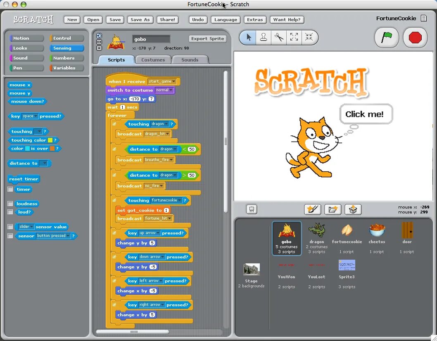The image size is (437, 341).
Task: Open the distance to dropdown in palette
Action: (43, 163)
